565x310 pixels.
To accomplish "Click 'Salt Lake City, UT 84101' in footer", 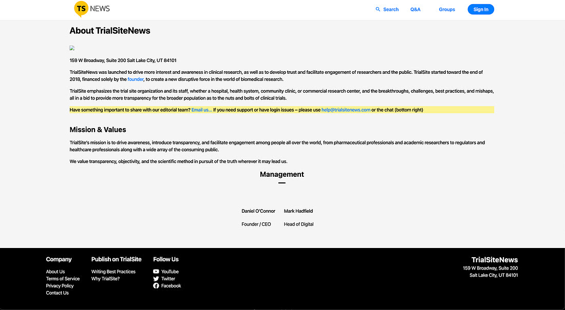I will [494, 275].
